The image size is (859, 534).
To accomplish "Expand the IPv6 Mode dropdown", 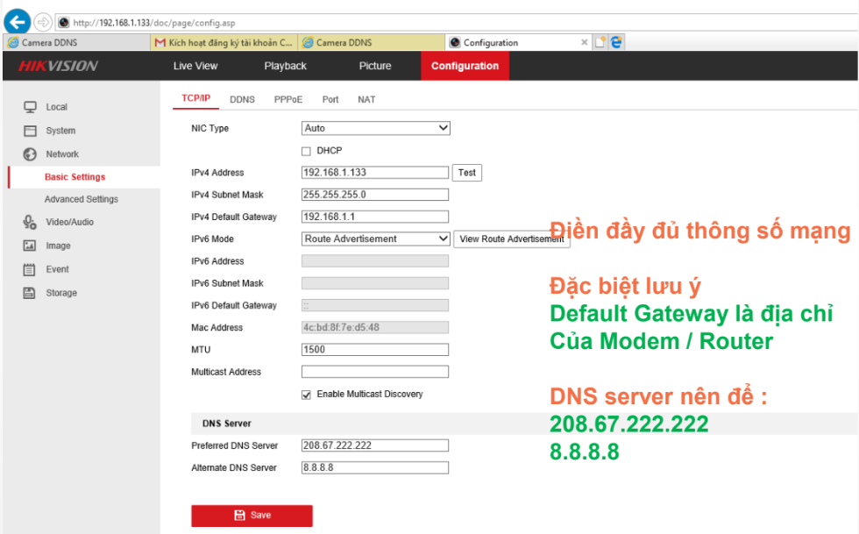I will [x=375, y=239].
